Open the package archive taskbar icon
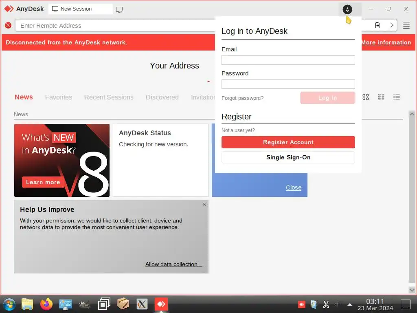This screenshot has width=417, height=313. click(x=123, y=304)
